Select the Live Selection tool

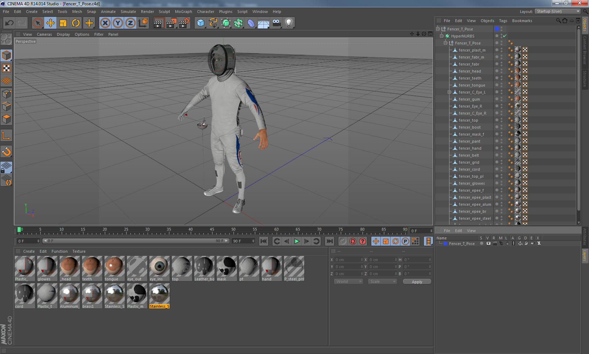tap(38, 23)
